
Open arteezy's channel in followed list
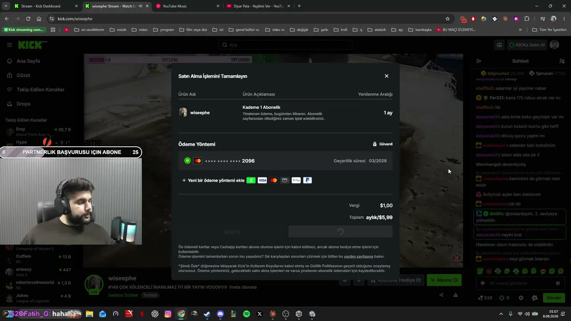click(39, 272)
